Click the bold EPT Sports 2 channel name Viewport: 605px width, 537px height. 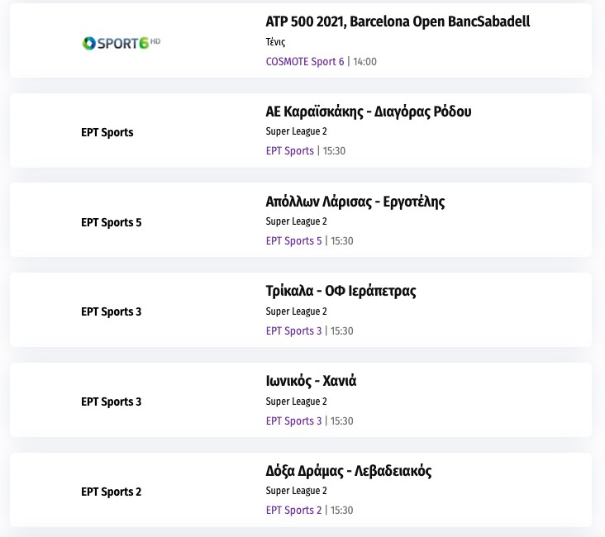coord(112,492)
